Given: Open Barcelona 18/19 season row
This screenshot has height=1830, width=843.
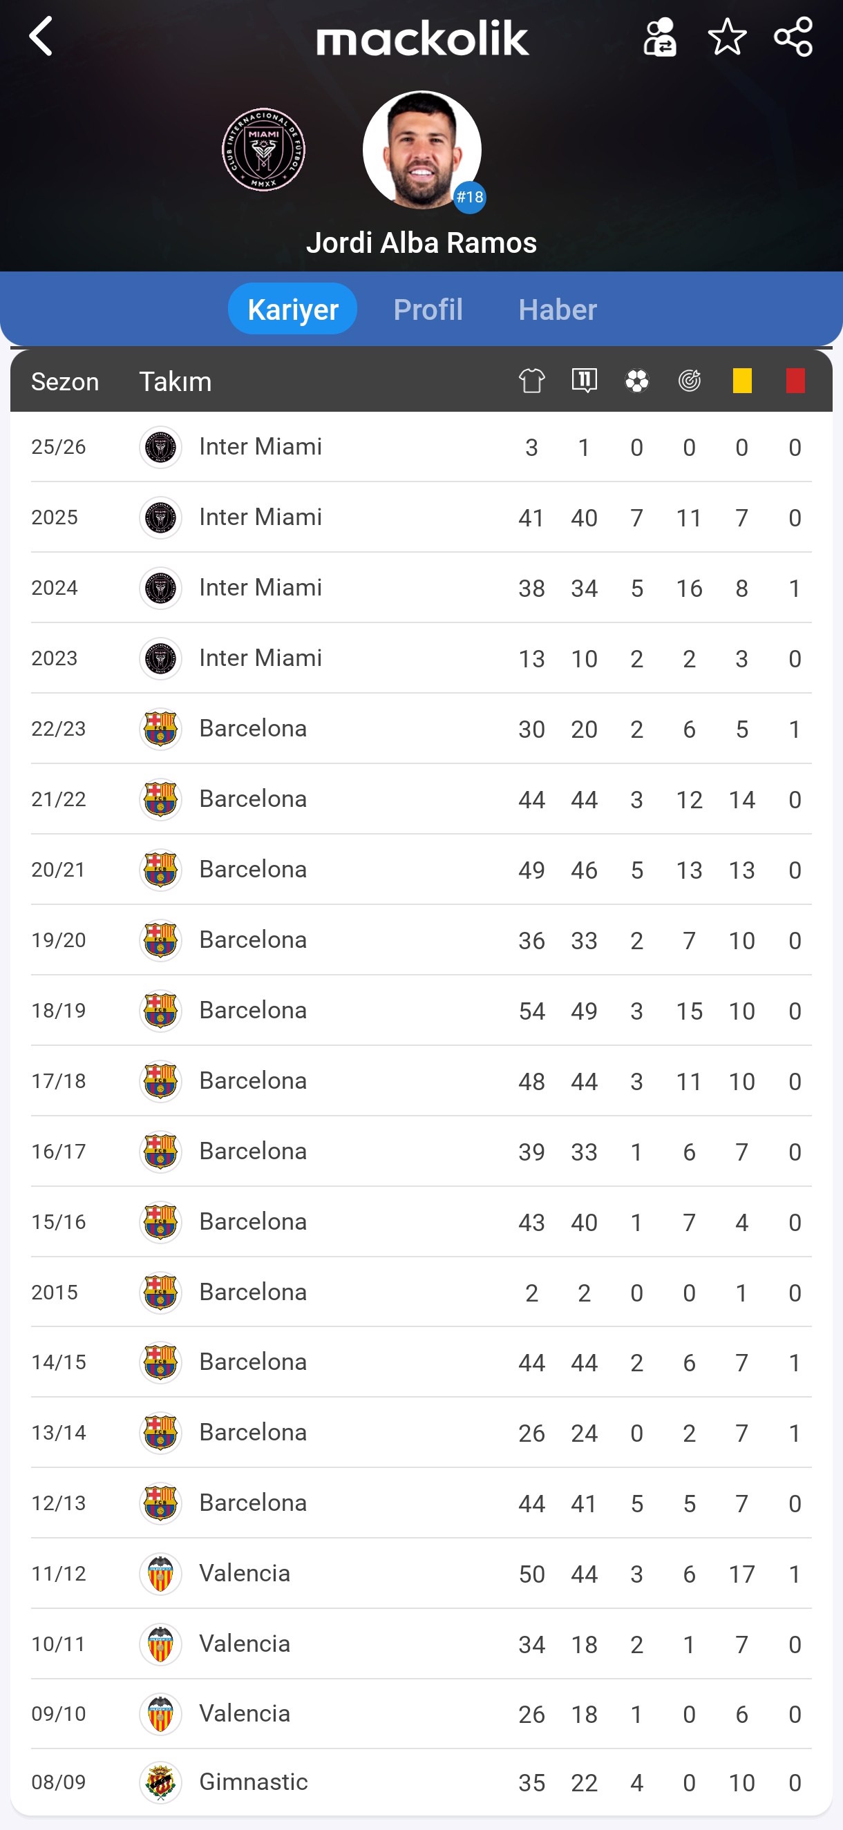Looking at the screenshot, I should tap(421, 1010).
